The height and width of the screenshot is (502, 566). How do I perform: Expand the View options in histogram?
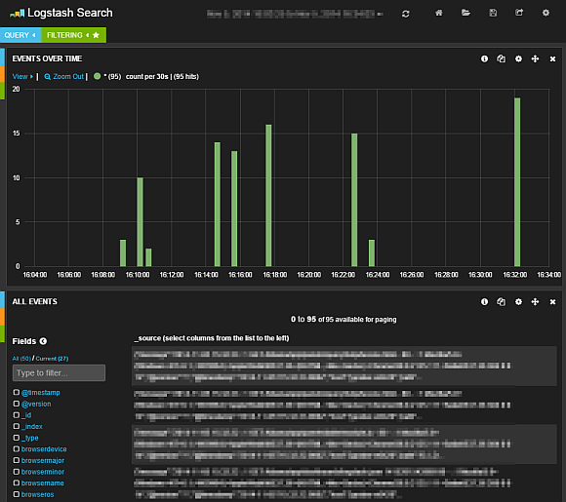[x=22, y=76]
